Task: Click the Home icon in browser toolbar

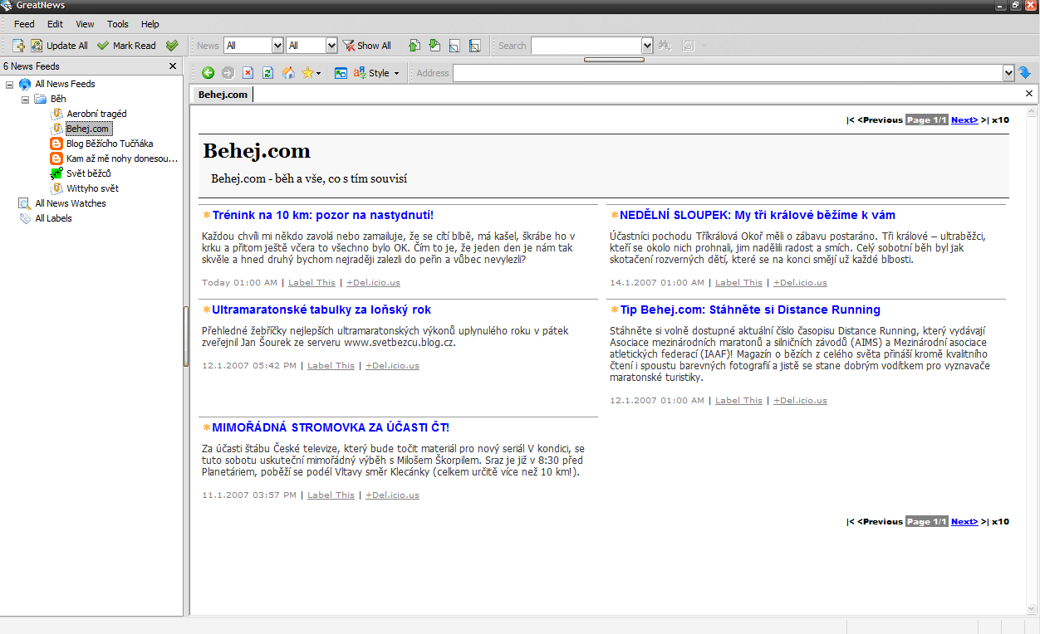Action: 288,73
